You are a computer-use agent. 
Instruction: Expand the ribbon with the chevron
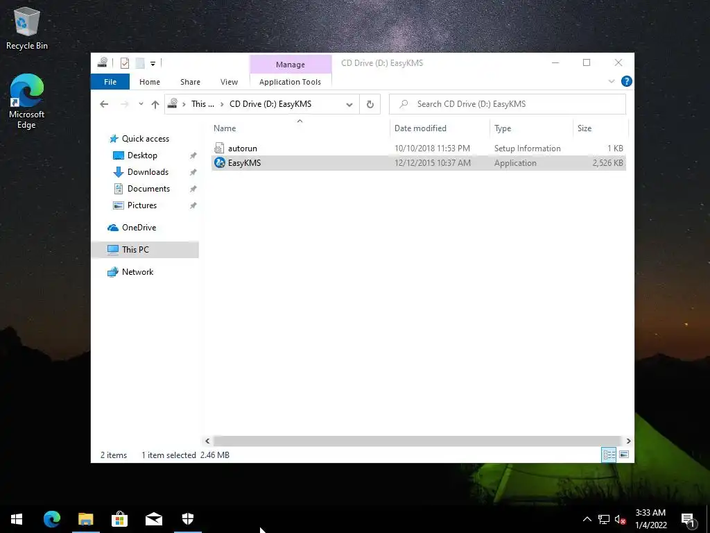tap(612, 81)
